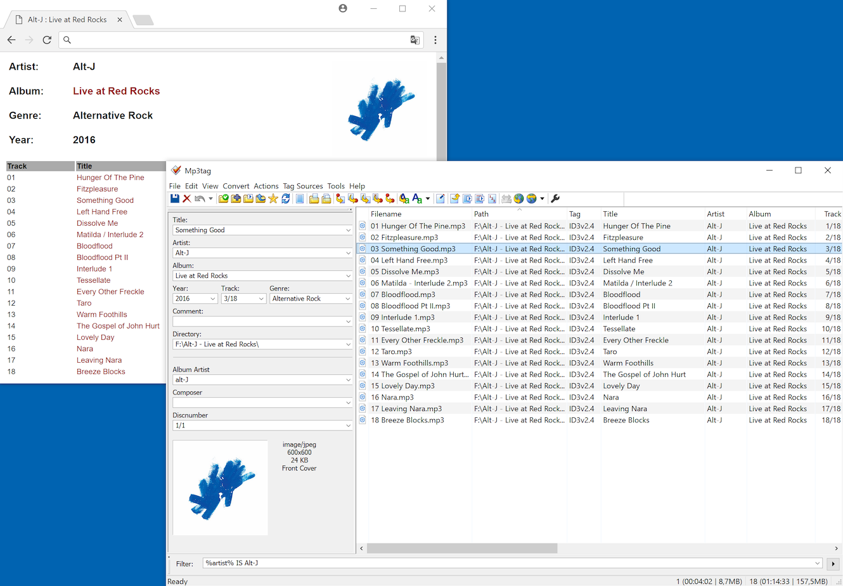Select 05 Dissolve Me.mp3 in the file list
The height and width of the screenshot is (586, 843).
click(x=412, y=271)
